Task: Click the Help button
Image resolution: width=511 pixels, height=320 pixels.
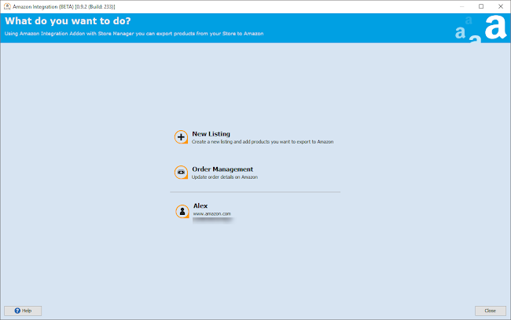Action: click(23, 311)
